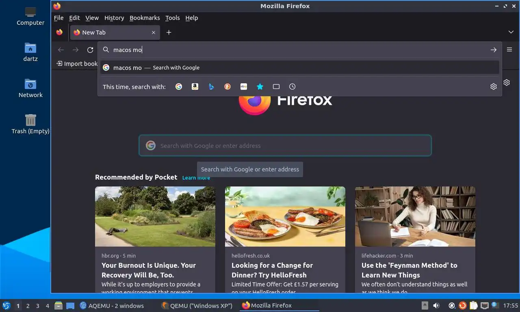520x312 pixels.
Task: Click the Forward navigation arrow
Action: click(76, 50)
